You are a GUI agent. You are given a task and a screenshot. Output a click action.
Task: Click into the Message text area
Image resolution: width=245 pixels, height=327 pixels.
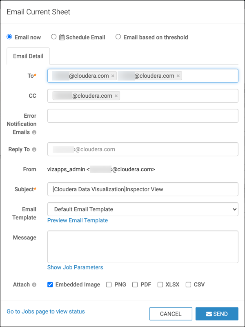pos(143,246)
